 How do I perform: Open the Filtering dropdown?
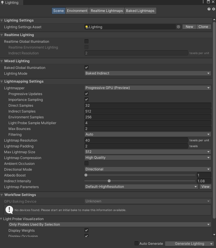148,134
